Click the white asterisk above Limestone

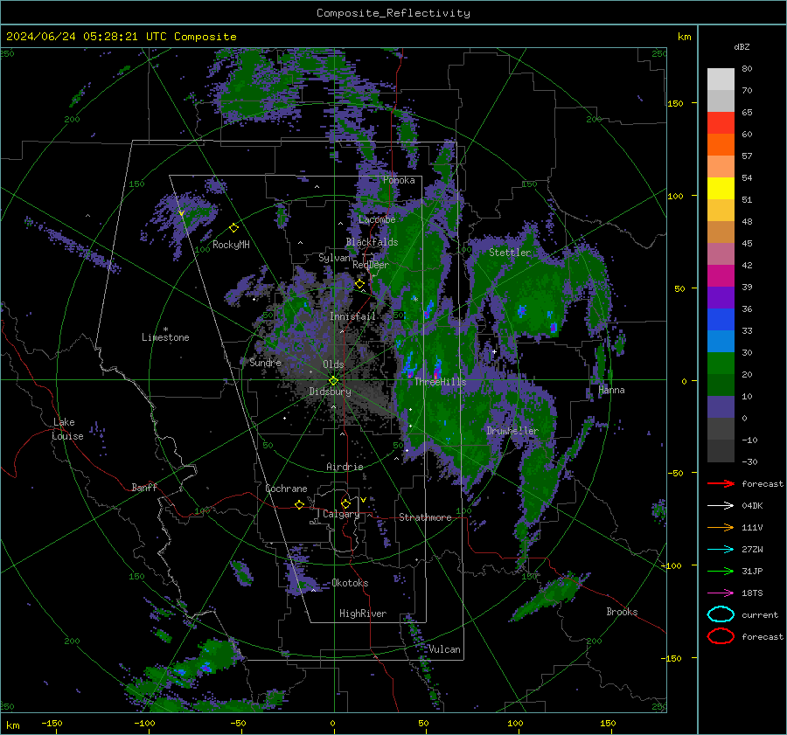pos(165,329)
